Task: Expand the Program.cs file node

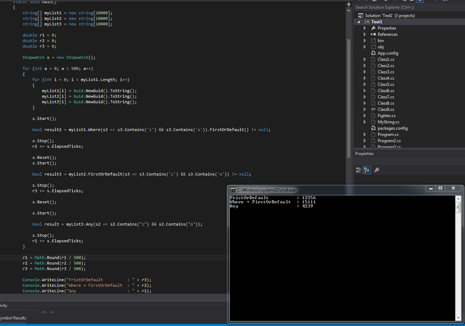Action: pos(365,135)
